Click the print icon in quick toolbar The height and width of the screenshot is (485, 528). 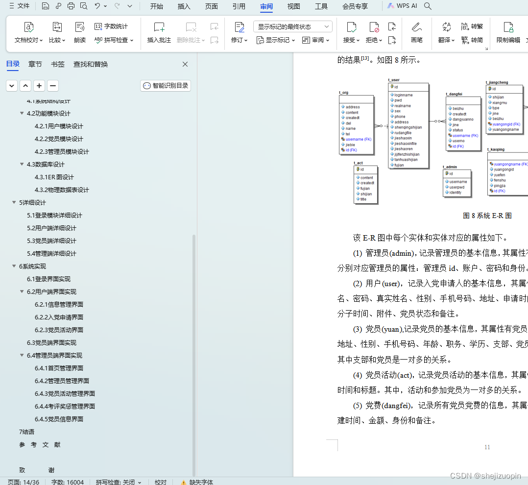(x=71, y=6)
